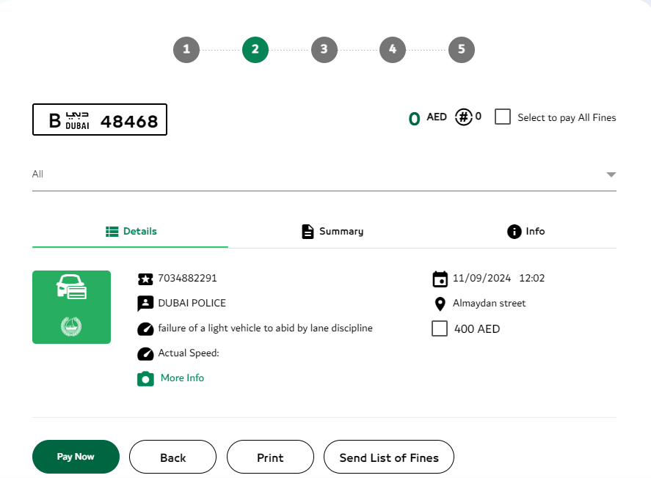Open the All fines filter field

(x=316, y=174)
